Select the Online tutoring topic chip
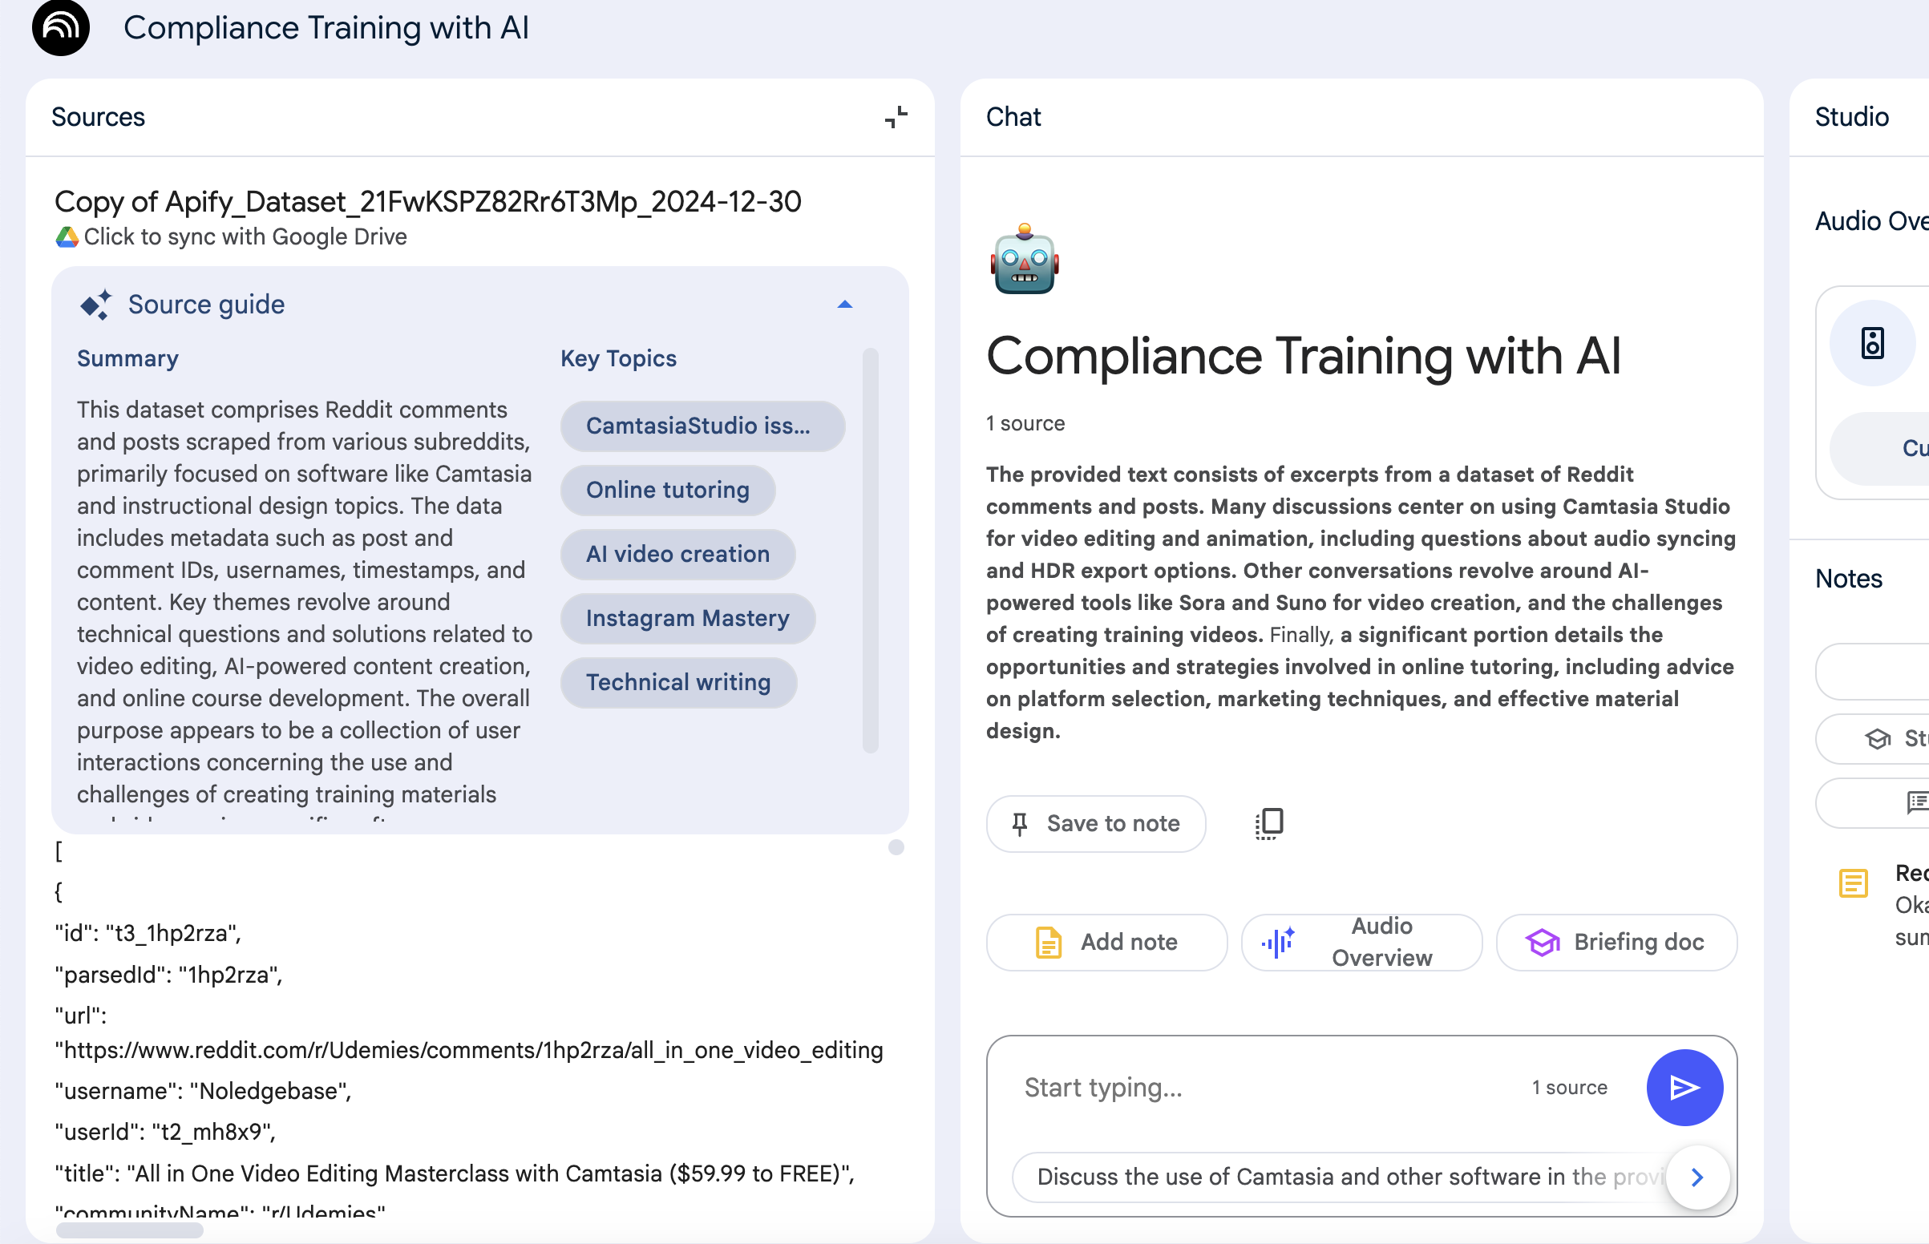The height and width of the screenshot is (1244, 1929). pos(667,491)
